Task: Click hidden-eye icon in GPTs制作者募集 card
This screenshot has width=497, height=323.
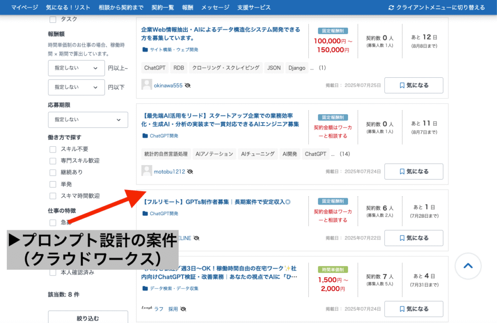Action: (197, 238)
